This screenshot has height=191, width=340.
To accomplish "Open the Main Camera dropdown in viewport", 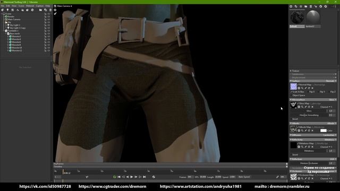I will pos(64,6).
